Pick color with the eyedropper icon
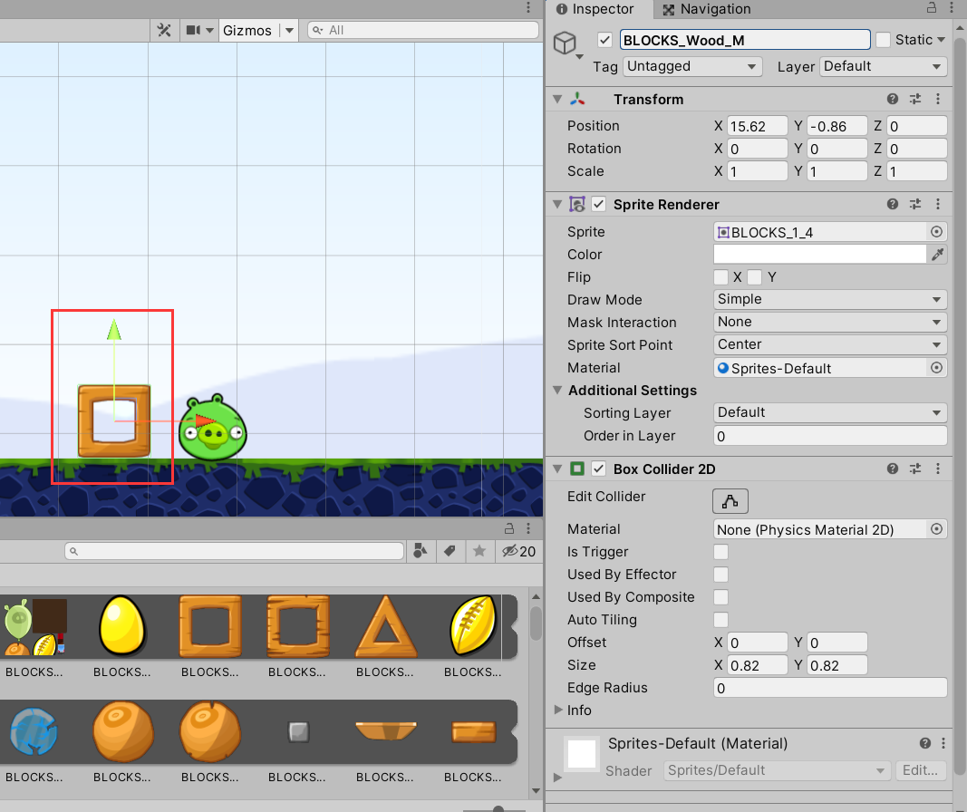 coord(937,254)
